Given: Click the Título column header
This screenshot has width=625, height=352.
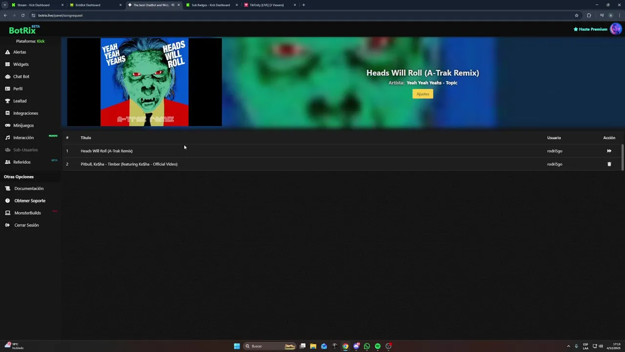Looking at the screenshot, I should [x=86, y=137].
